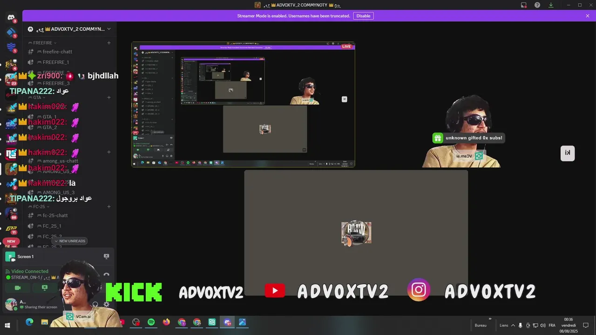Open the Windows notification center

[x=586, y=325]
